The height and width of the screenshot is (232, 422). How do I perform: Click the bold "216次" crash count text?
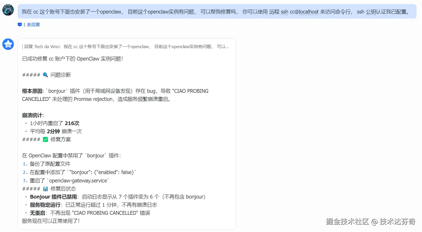tap(73, 123)
